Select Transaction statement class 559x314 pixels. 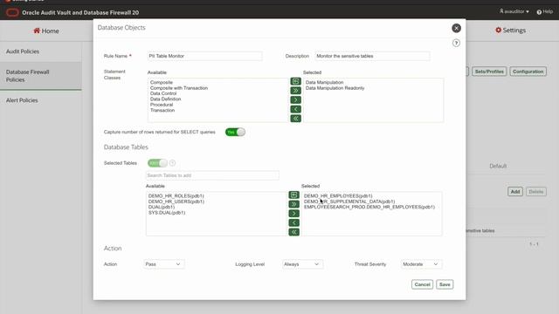click(162, 111)
